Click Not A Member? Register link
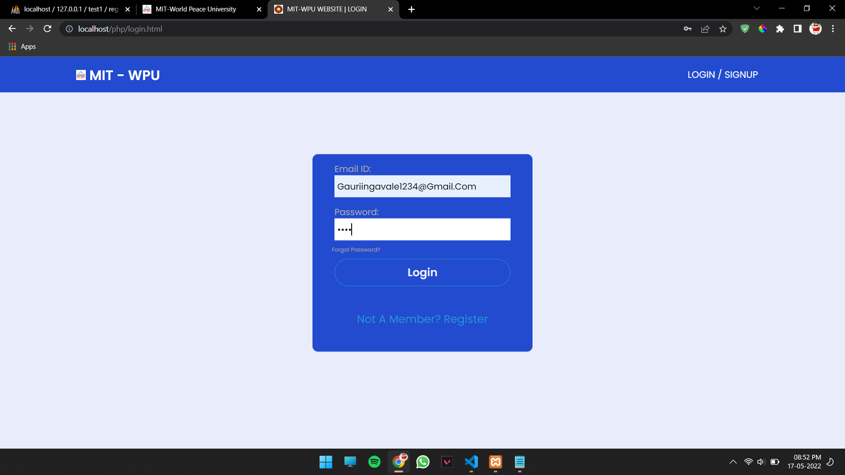This screenshot has height=475, width=845. coord(422,319)
